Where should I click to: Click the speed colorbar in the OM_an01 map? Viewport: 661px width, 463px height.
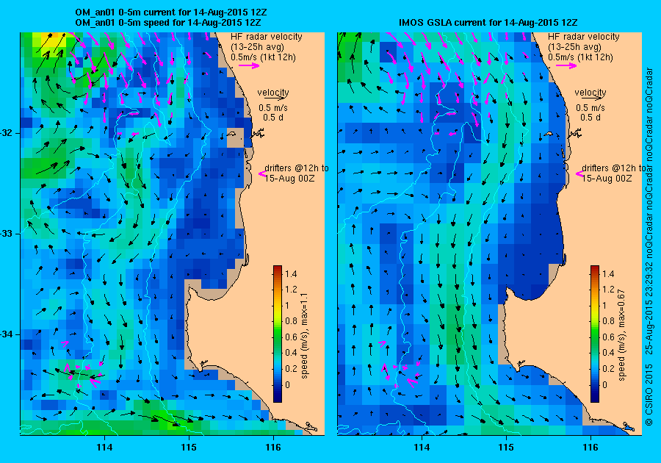coord(278,334)
